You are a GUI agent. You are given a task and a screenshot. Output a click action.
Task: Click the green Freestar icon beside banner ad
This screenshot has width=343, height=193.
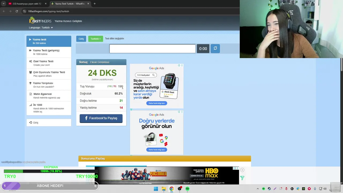[x=242, y=178]
